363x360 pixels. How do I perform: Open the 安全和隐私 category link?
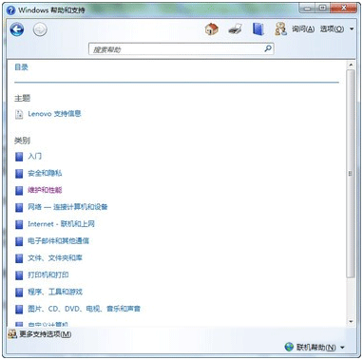[x=45, y=173]
